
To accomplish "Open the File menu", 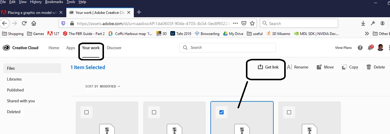I will (3, 2).
